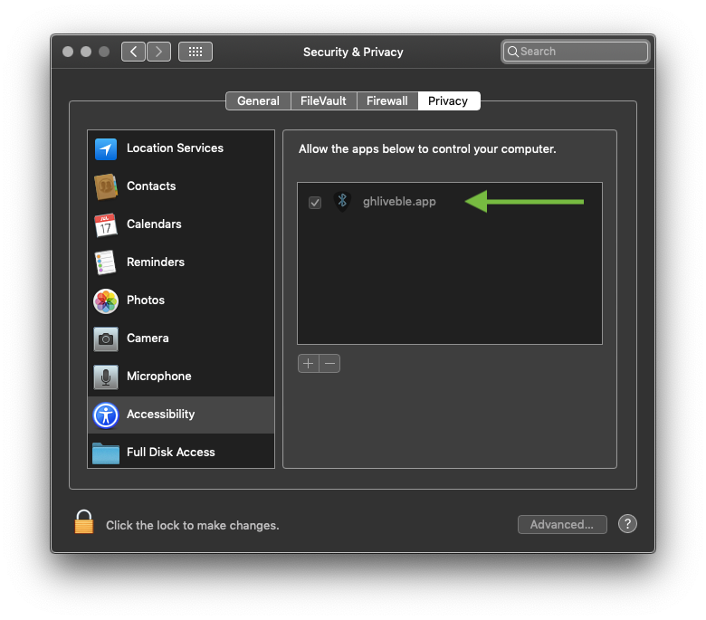The width and height of the screenshot is (706, 620).
Task: Select the ghliveble.app name text
Action: (399, 202)
